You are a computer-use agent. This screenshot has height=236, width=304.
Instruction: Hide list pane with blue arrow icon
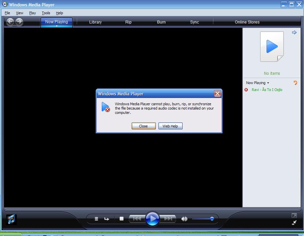[x=294, y=32]
